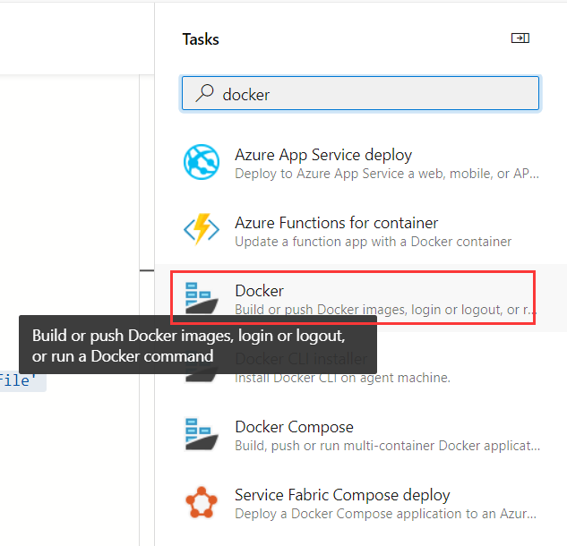Click 'Update a function app with a Docker container'
The width and height of the screenshot is (567, 546).
[374, 242]
